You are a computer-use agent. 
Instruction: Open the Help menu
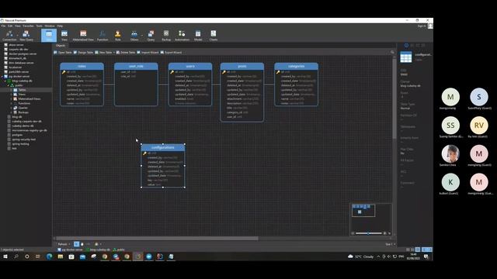pos(60,26)
